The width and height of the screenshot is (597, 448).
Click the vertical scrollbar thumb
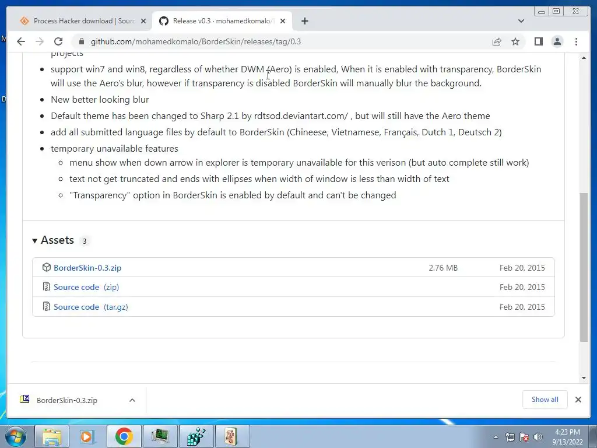coord(584,267)
